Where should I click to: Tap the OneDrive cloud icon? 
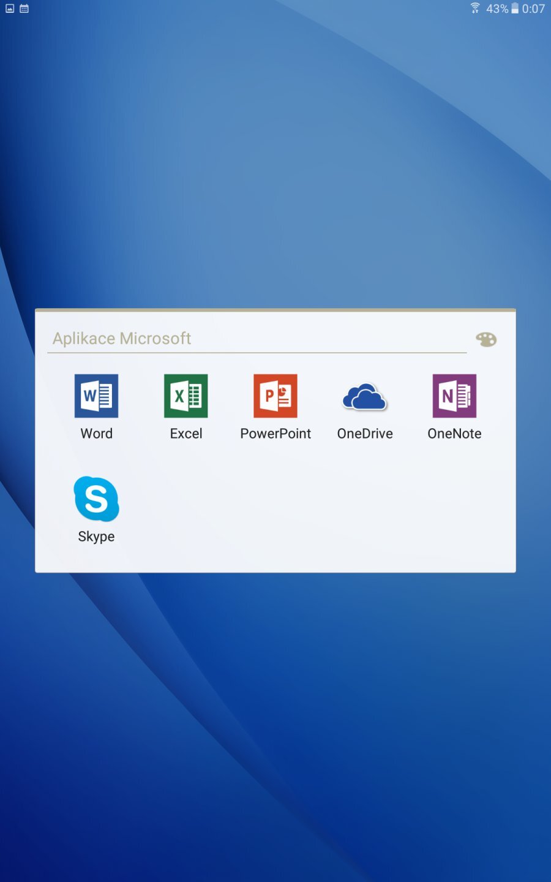[x=365, y=397]
